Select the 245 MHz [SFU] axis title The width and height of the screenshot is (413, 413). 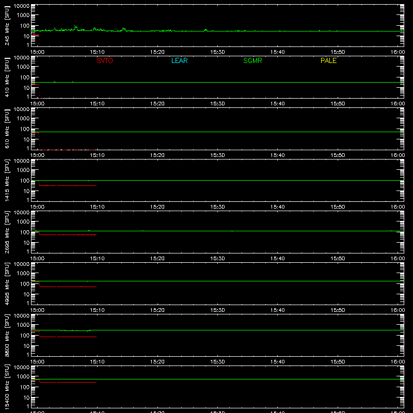(7, 25)
